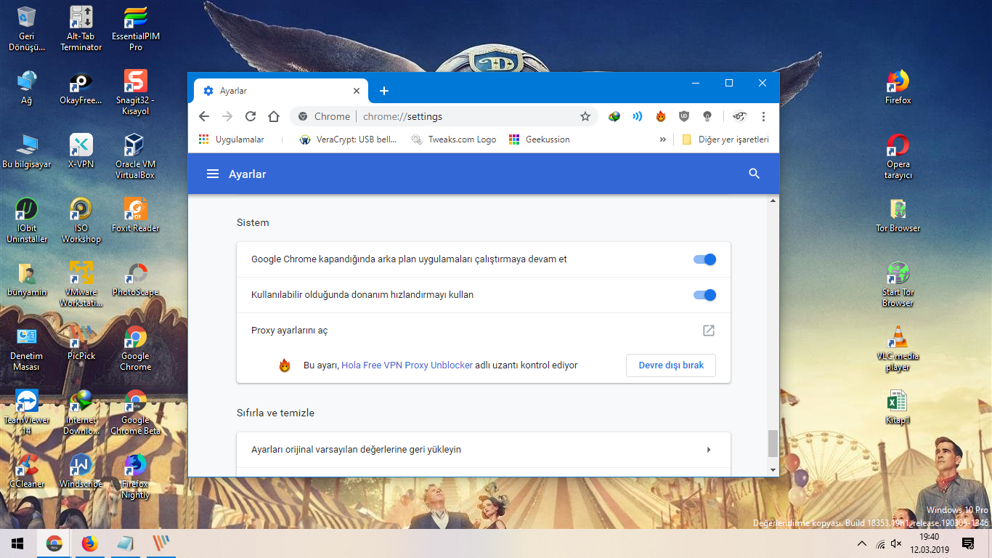The image size is (992, 558).
Task: Select the Oracle VM VirtualBox shortcut
Action: pos(135,156)
